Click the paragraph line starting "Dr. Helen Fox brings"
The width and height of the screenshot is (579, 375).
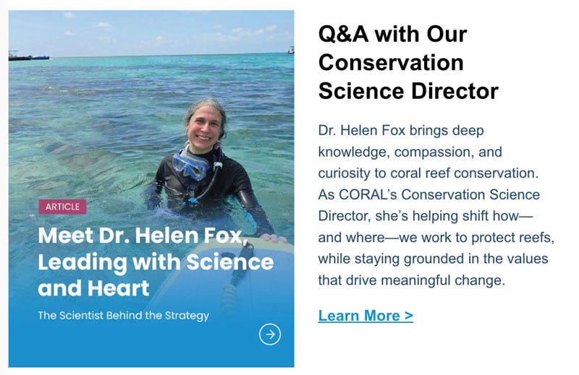coord(400,132)
